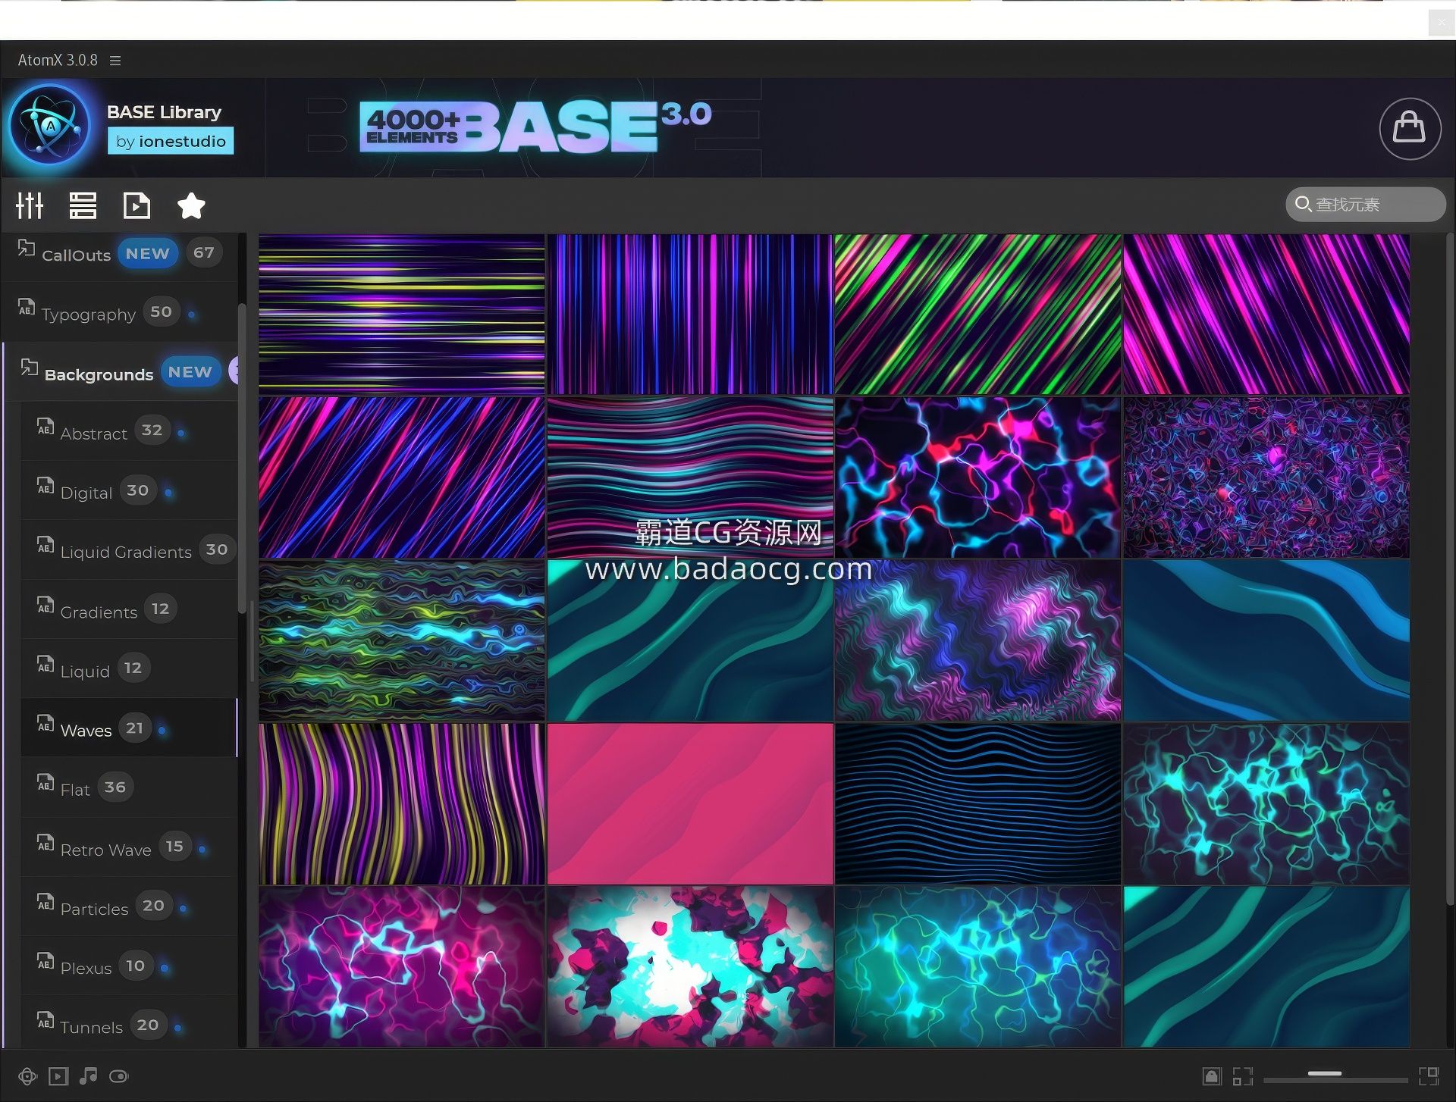Expand the CallOuts category
Viewport: 1456px width, 1102px height.
pos(120,254)
